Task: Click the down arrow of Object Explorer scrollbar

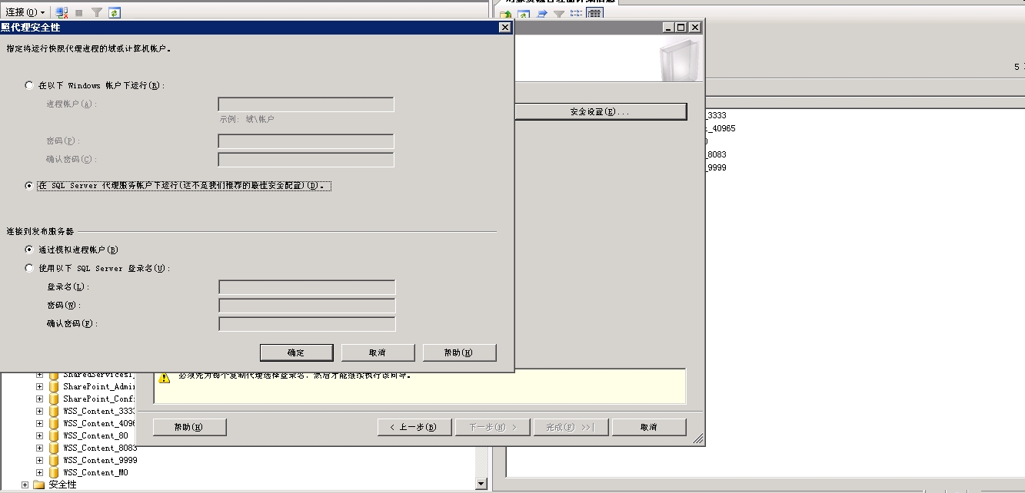Action: click(x=482, y=484)
